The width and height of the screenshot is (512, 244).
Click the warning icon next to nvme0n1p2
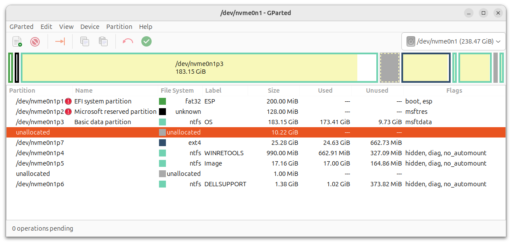(x=68, y=112)
